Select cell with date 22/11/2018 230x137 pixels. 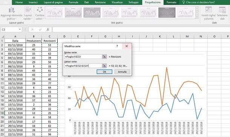click(x=15, y=134)
